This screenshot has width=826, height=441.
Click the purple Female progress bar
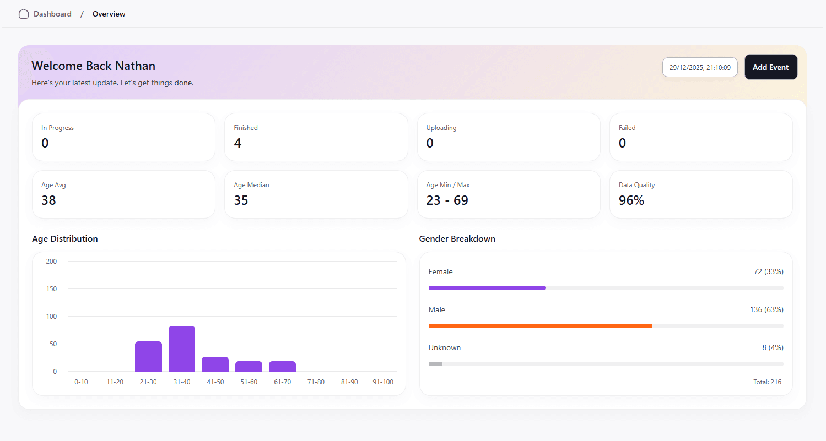[x=487, y=288]
